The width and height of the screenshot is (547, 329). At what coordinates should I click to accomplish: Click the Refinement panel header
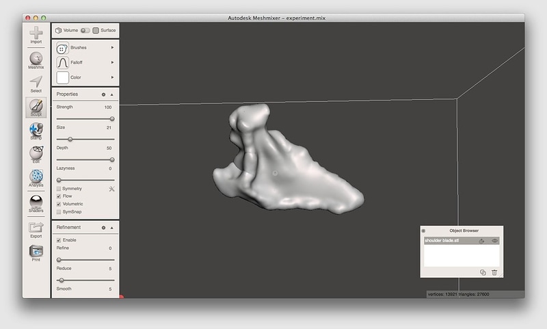tap(85, 228)
